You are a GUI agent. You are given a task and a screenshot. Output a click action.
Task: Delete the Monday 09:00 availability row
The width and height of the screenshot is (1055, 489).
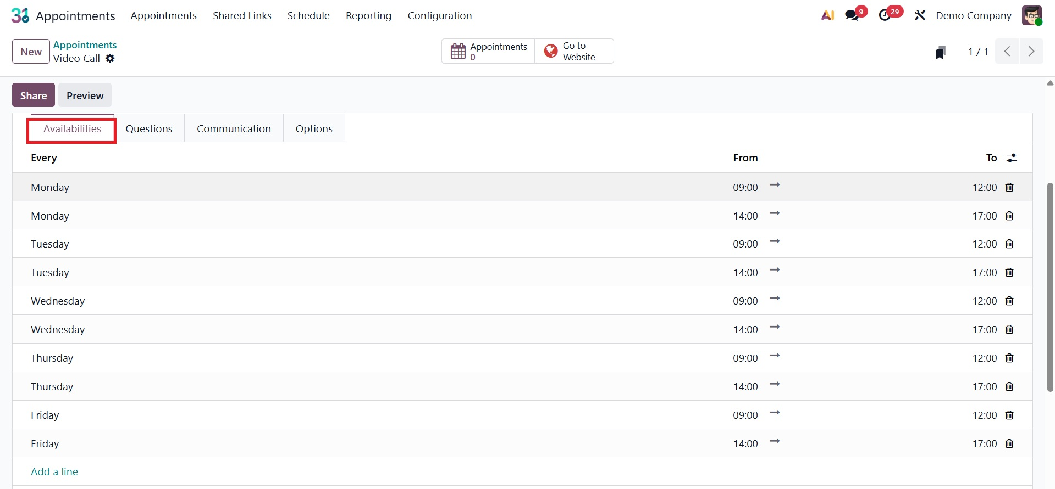click(1009, 188)
